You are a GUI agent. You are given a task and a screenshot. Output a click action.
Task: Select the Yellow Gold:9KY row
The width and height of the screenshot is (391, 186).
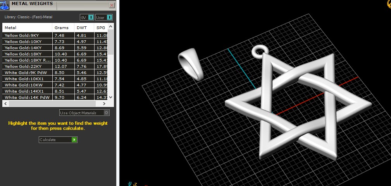[55, 35]
